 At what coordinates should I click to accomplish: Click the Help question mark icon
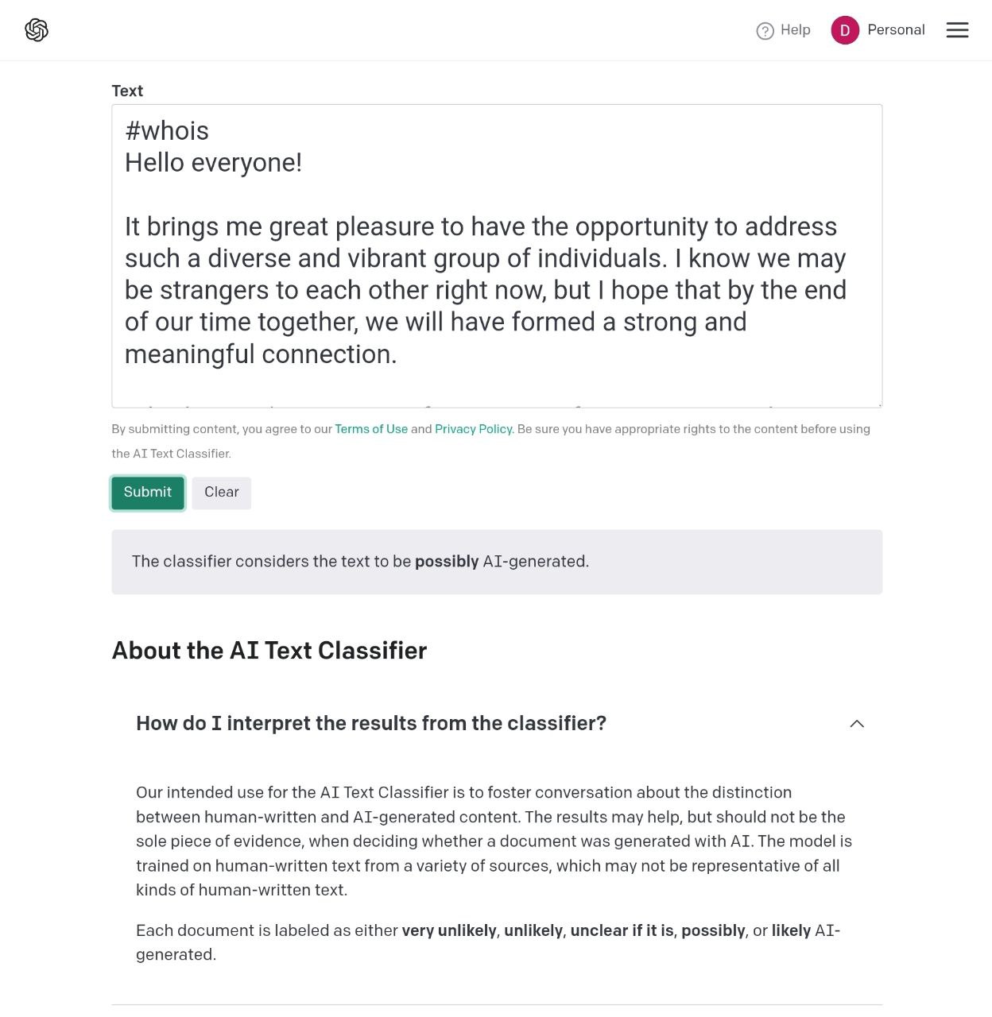point(765,31)
